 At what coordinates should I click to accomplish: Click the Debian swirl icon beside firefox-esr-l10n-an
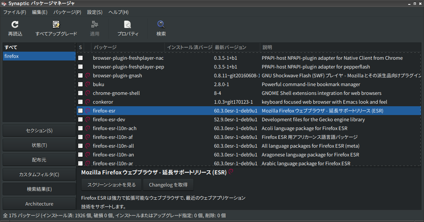(88, 155)
